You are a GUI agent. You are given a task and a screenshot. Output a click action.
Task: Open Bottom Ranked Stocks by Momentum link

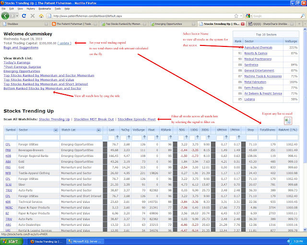(x=42, y=89)
